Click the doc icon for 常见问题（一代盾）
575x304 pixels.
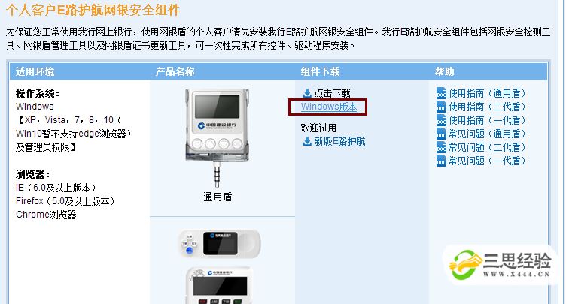tap(441, 161)
